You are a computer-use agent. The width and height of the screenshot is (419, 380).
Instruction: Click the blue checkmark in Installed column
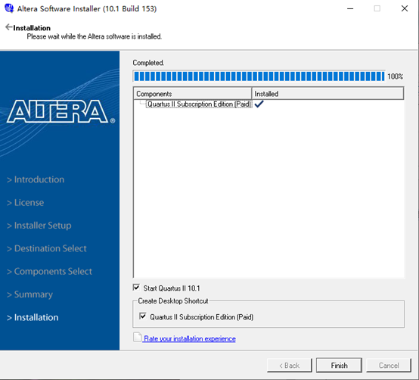tap(259, 104)
